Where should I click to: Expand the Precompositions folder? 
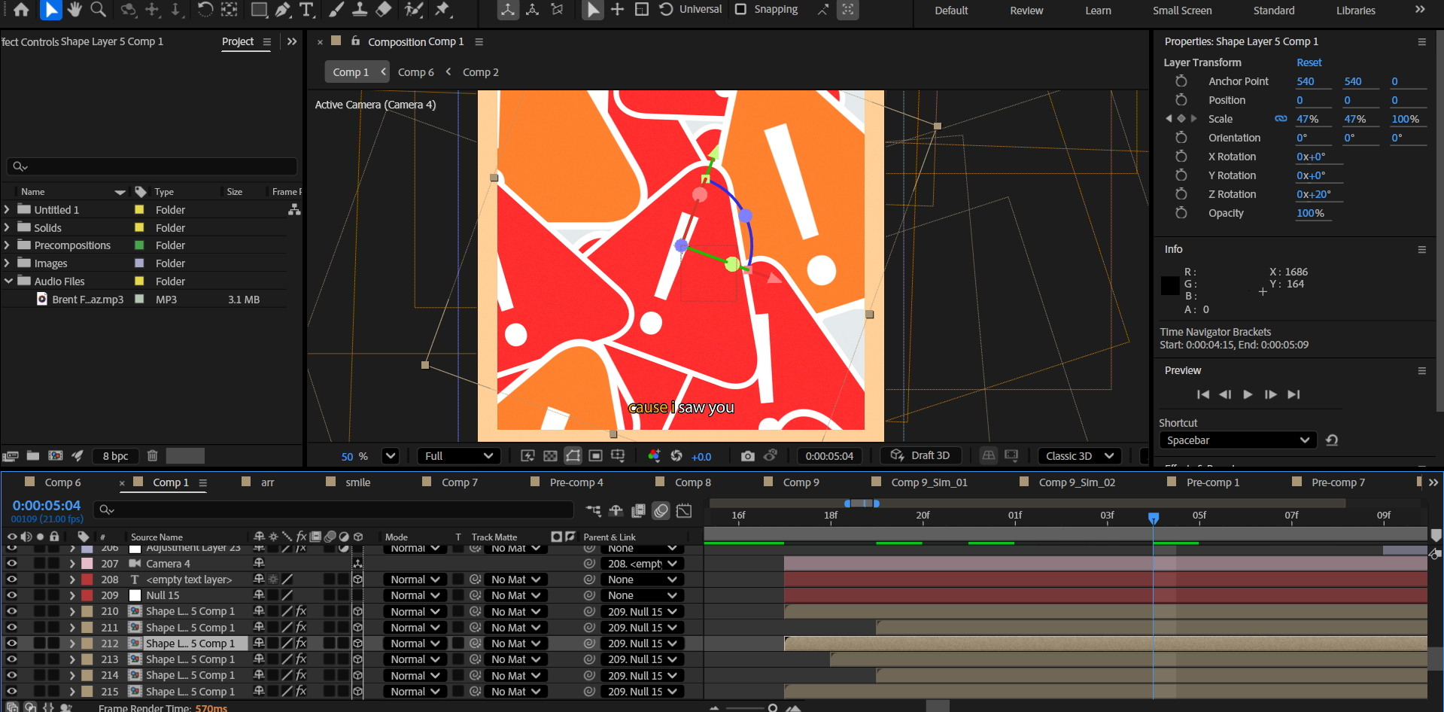tap(8, 245)
